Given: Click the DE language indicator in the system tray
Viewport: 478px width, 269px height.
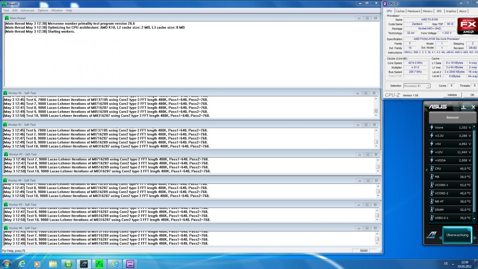Looking at the screenshot, I should [446, 264].
